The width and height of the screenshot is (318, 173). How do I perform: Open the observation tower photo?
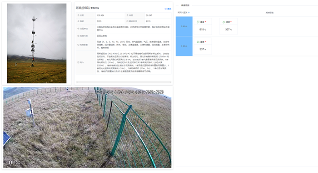point(36,43)
